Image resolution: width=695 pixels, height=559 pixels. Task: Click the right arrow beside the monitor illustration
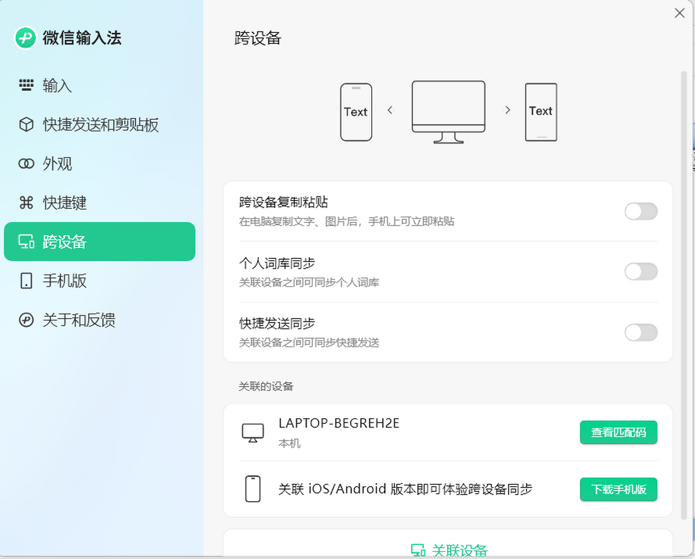pyautogui.click(x=508, y=109)
